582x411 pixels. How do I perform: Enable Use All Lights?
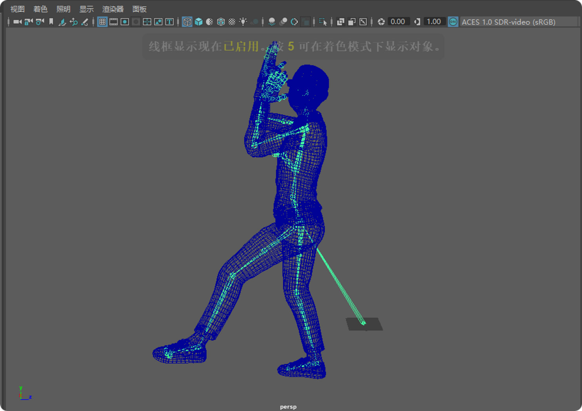(243, 22)
